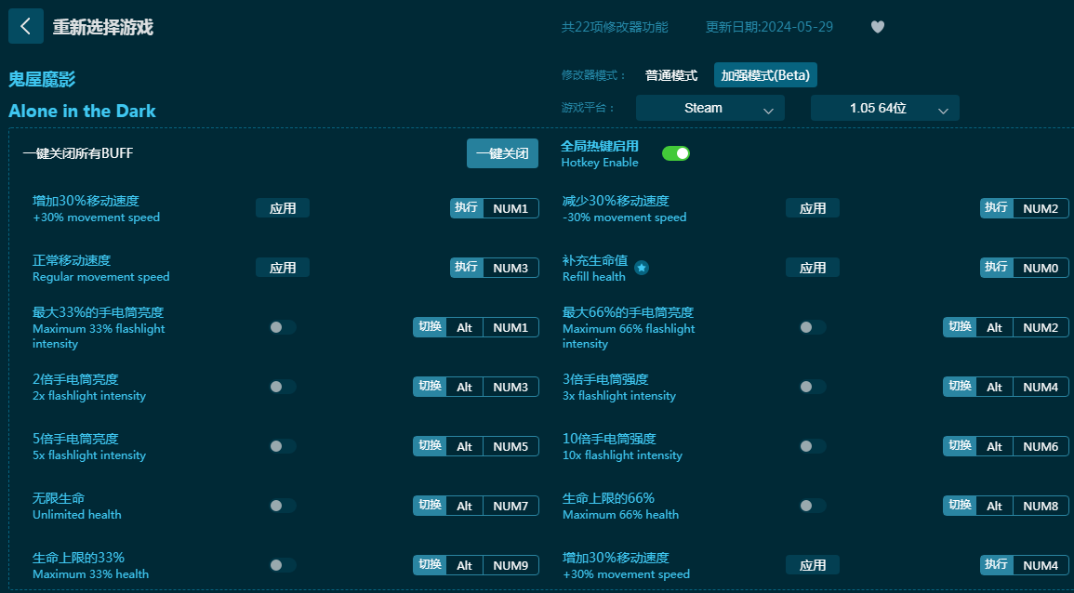Click the 鬼屋魔影 game name
This screenshot has width=1074, height=593.
click(x=42, y=79)
